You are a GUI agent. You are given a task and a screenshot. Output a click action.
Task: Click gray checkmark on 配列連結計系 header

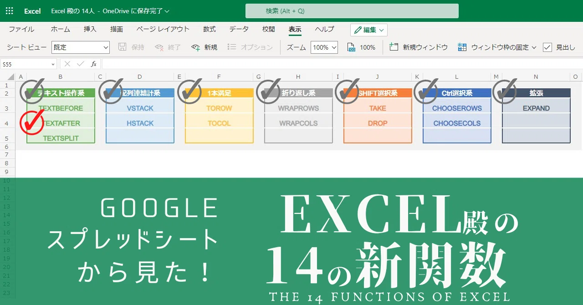[x=111, y=92]
